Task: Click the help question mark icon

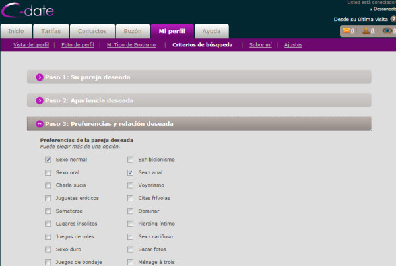Action: tap(393, 19)
